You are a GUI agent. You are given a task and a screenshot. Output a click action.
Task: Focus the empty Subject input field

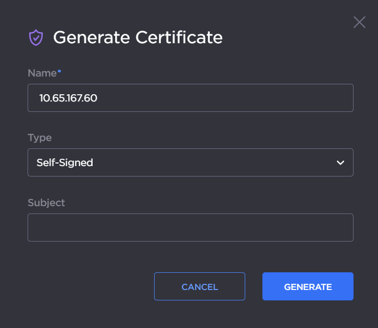tap(190, 228)
